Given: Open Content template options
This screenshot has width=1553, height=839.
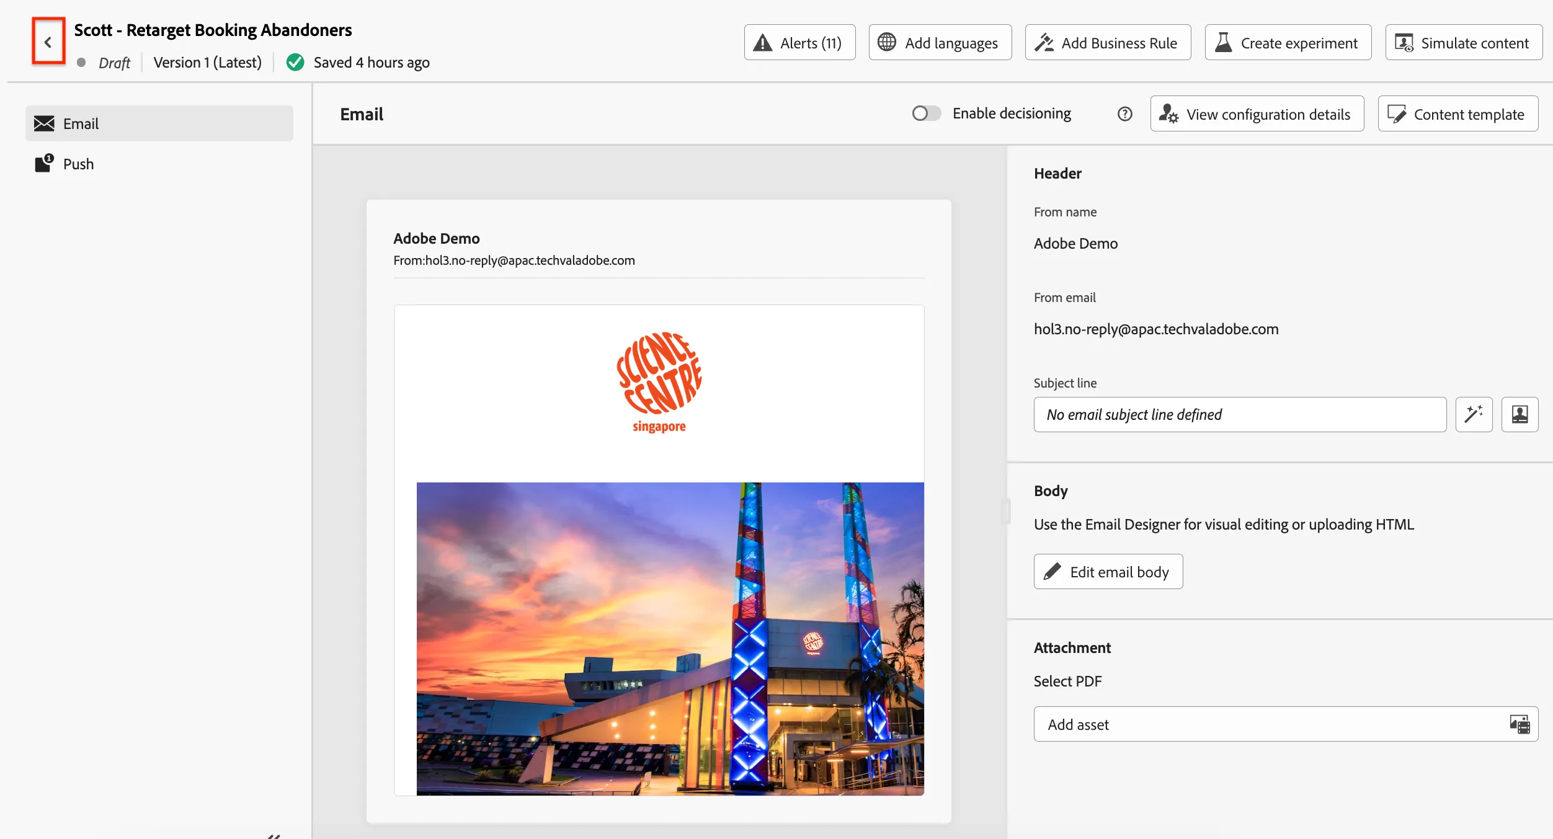Looking at the screenshot, I should click(1457, 114).
